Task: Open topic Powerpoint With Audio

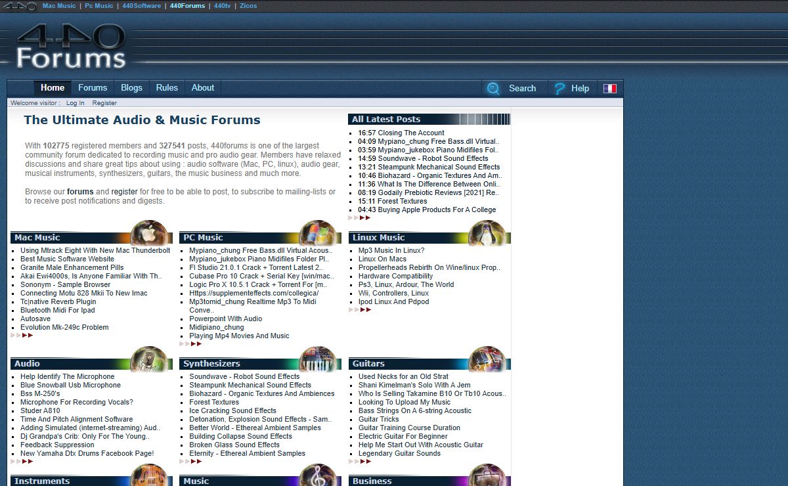Action: (226, 319)
